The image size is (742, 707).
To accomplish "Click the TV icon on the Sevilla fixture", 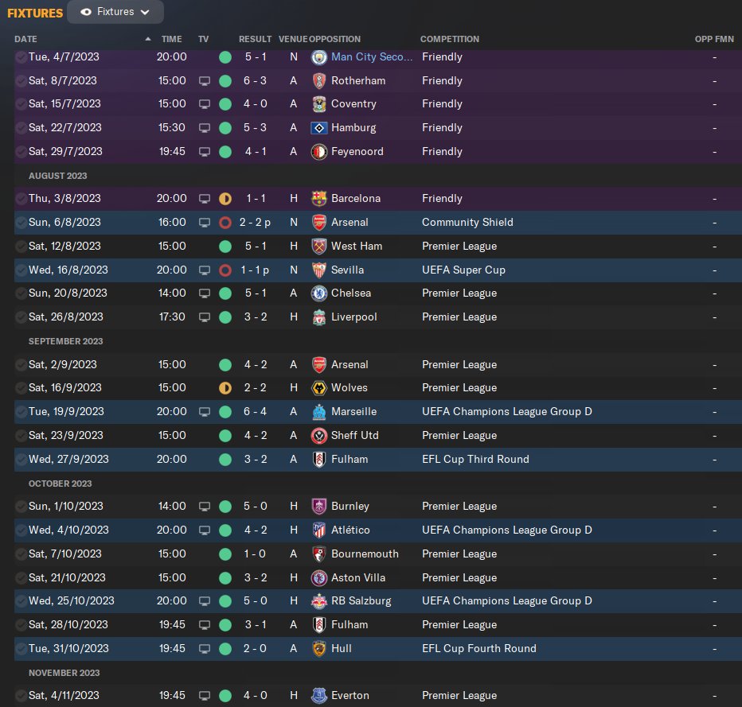I will 205,270.
